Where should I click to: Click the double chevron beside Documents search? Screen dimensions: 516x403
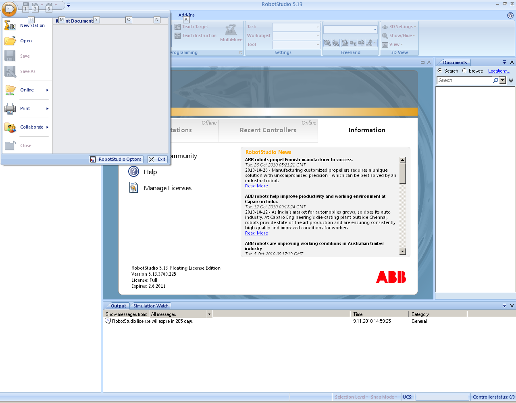[x=511, y=80]
